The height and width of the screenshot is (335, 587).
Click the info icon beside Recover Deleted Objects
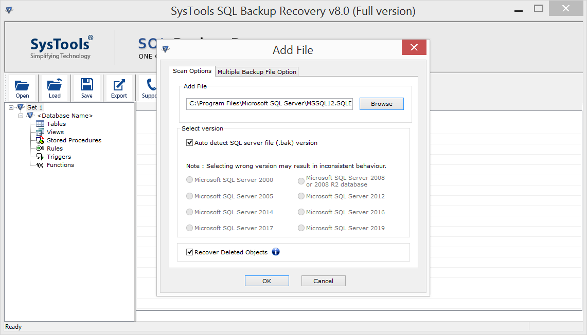(276, 252)
